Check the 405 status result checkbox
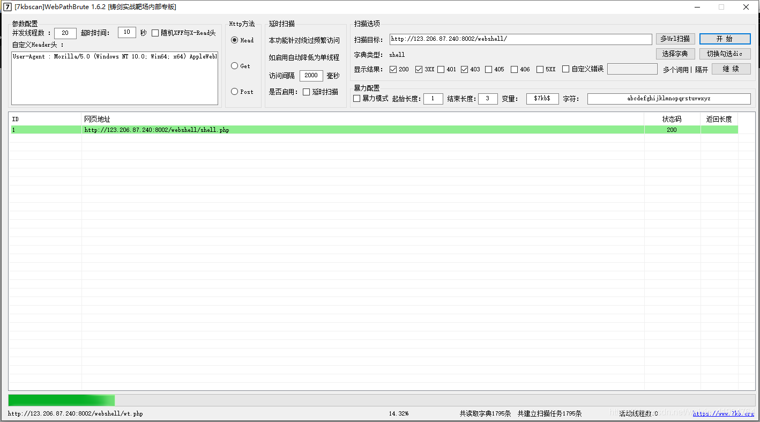 pyautogui.click(x=488, y=69)
